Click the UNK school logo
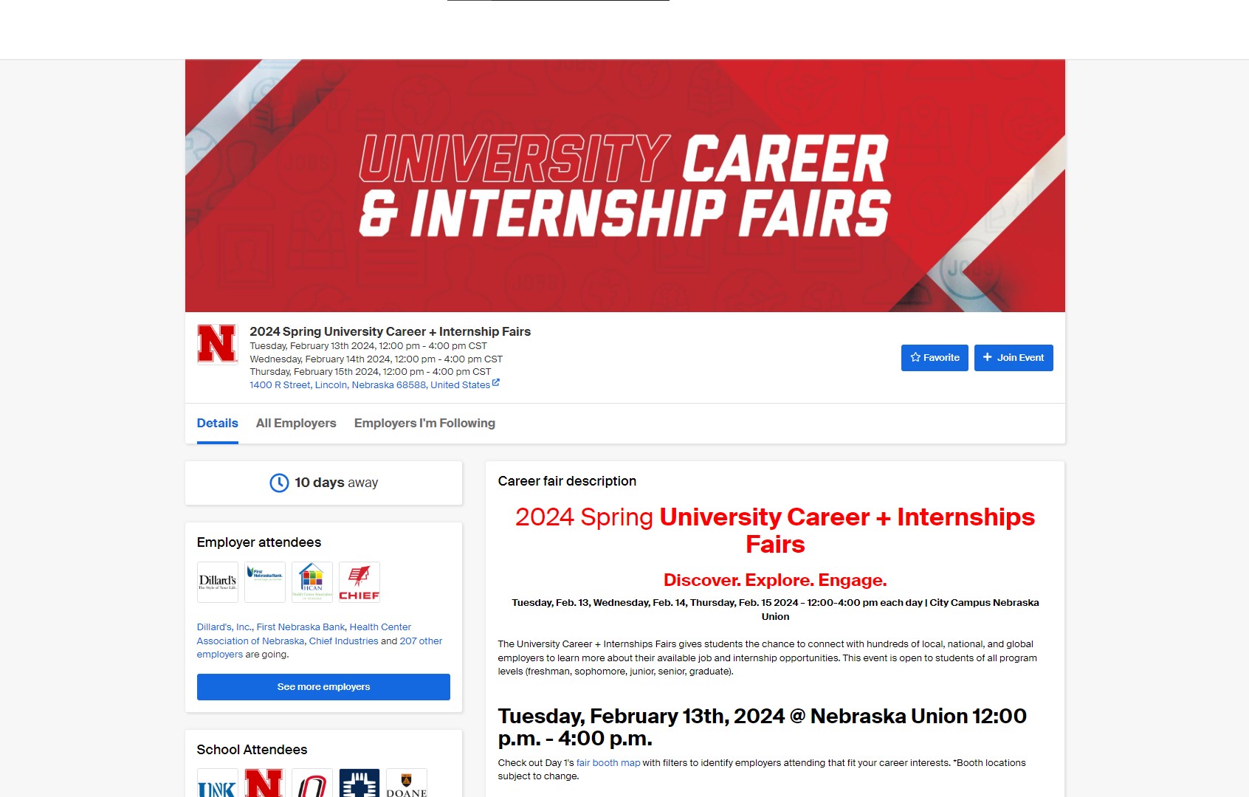The width and height of the screenshot is (1249, 797). 218,784
